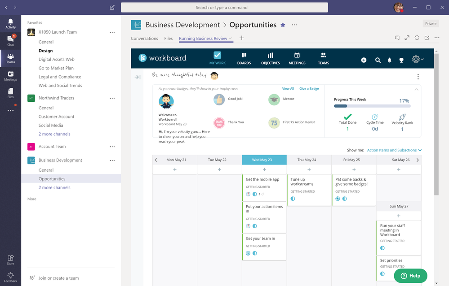Reload the tab content
449x286 pixels.
417,38
